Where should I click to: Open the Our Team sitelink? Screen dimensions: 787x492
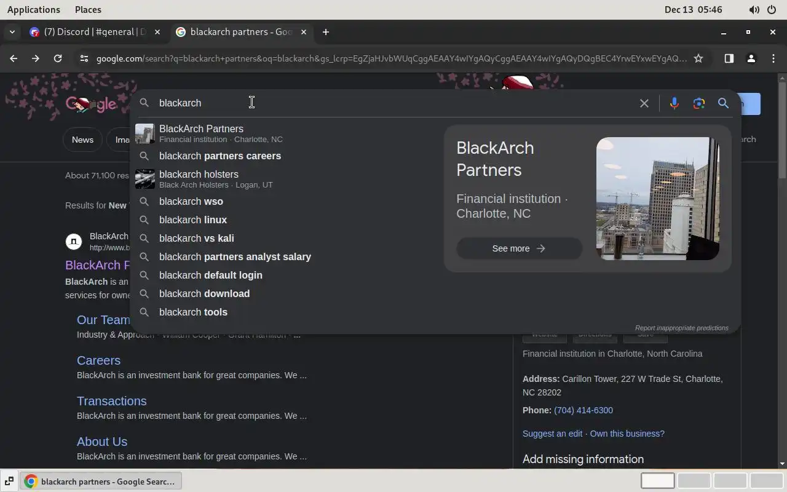[x=103, y=320]
